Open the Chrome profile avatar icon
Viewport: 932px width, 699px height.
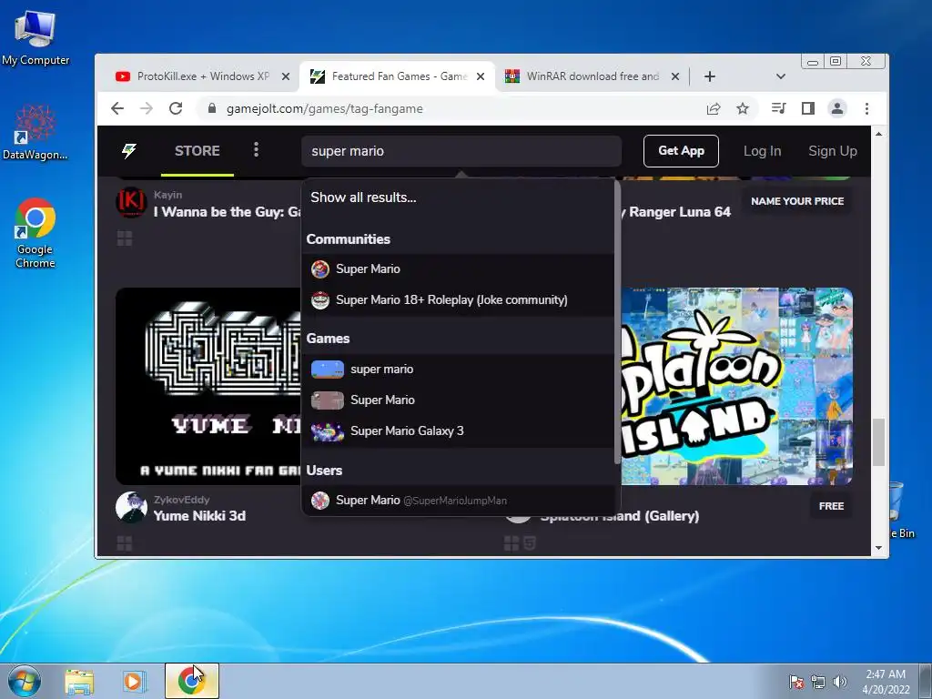837,108
